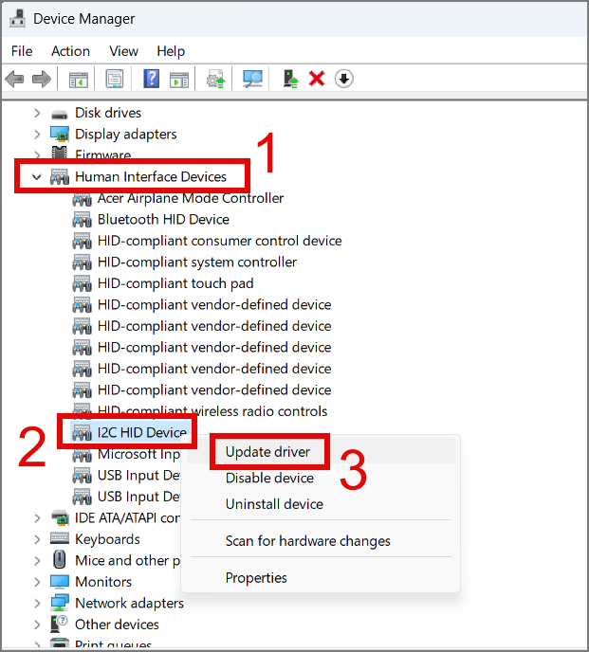Expand the IDE ATA/ATAPI controllers node
The width and height of the screenshot is (589, 652).
pyautogui.click(x=37, y=518)
